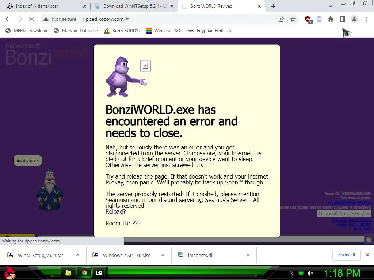Open the WinNTSetup_v524.rar download

[x=36, y=255]
